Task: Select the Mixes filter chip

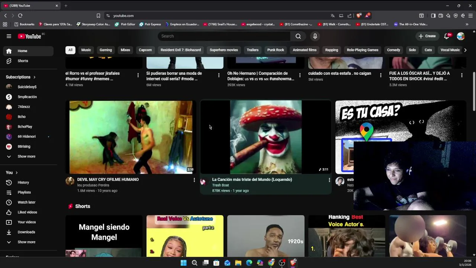Action: [125, 50]
